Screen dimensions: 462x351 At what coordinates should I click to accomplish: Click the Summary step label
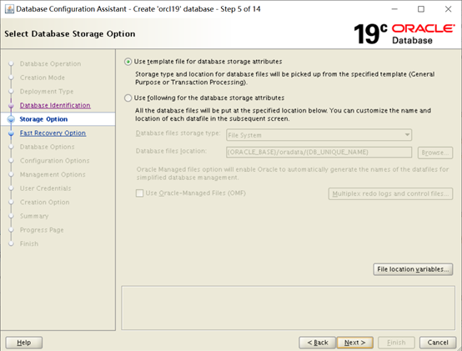point(34,216)
